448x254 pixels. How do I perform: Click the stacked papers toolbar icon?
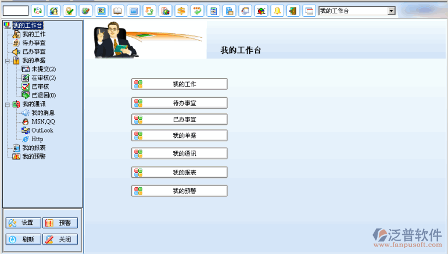[x=245, y=11]
